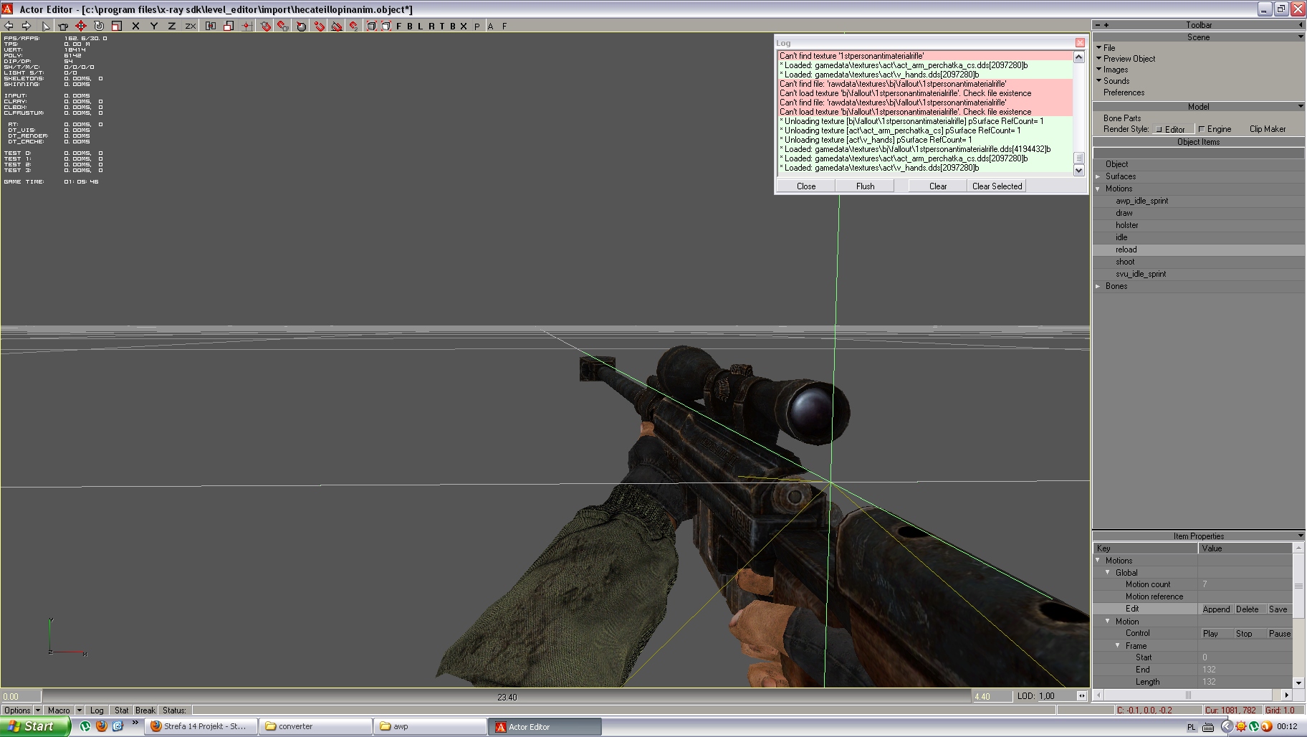Click the zoom selected cube icon
This screenshot has height=737, width=1307.
[386, 26]
